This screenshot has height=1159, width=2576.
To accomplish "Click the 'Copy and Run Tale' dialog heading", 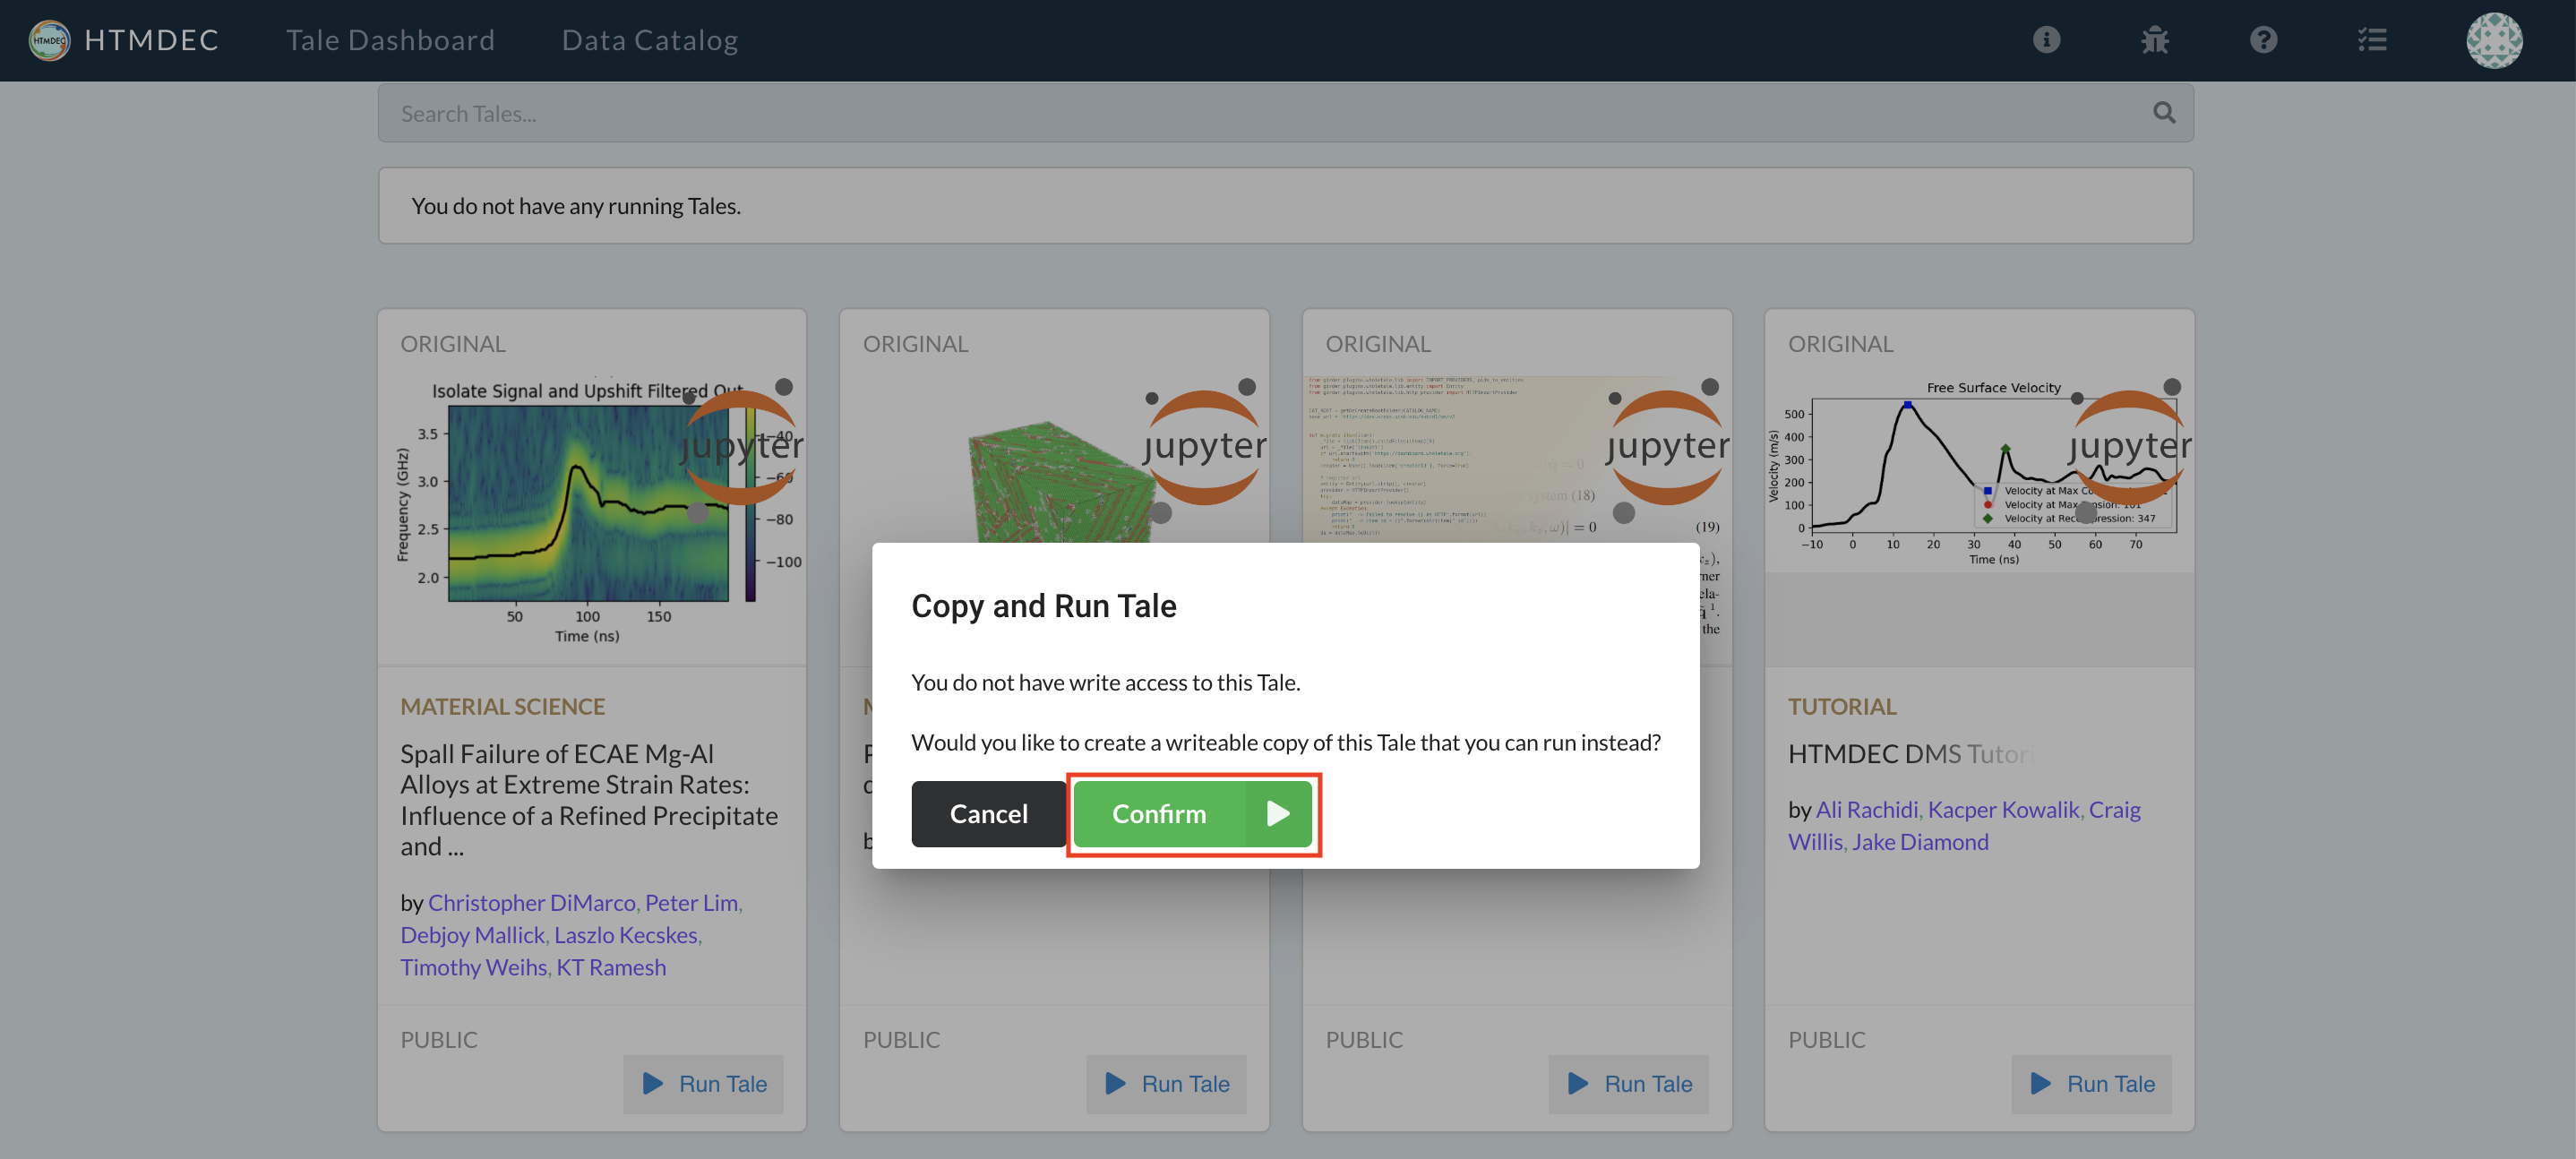I will 1043,605.
